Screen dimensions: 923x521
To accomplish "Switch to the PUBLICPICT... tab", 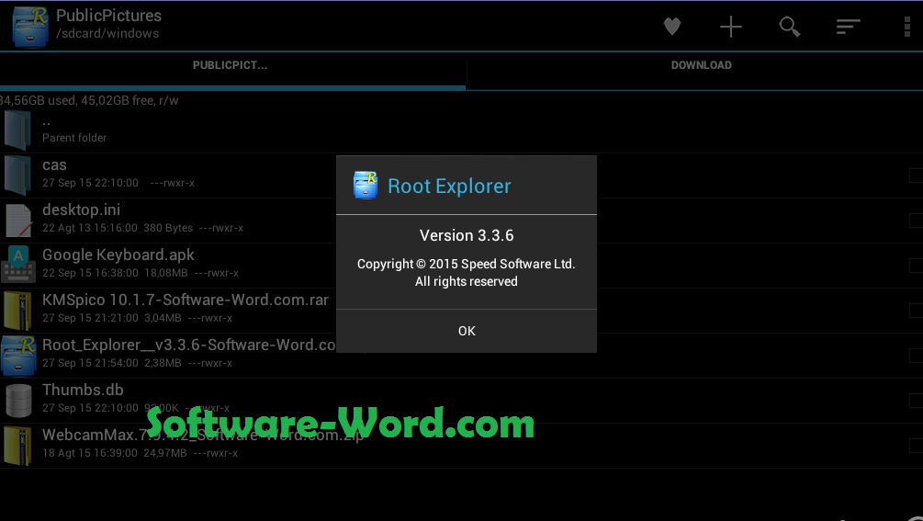I will coord(231,65).
